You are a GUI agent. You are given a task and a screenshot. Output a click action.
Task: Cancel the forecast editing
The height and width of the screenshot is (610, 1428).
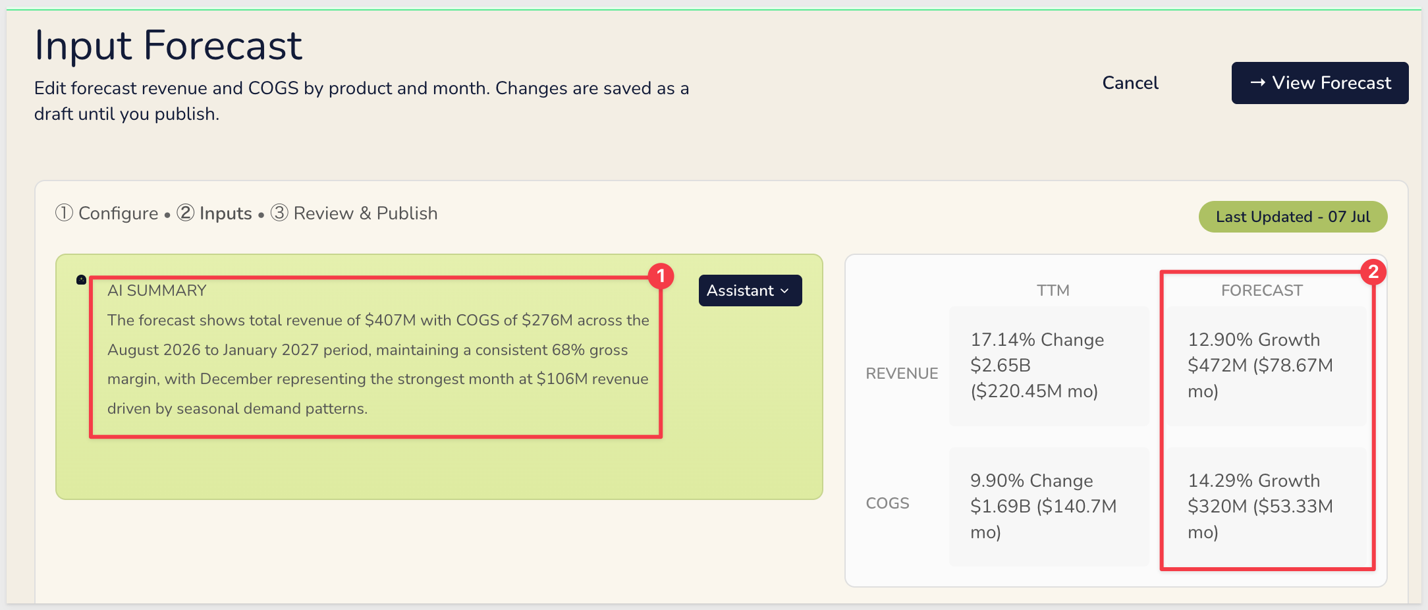click(1130, 83)
